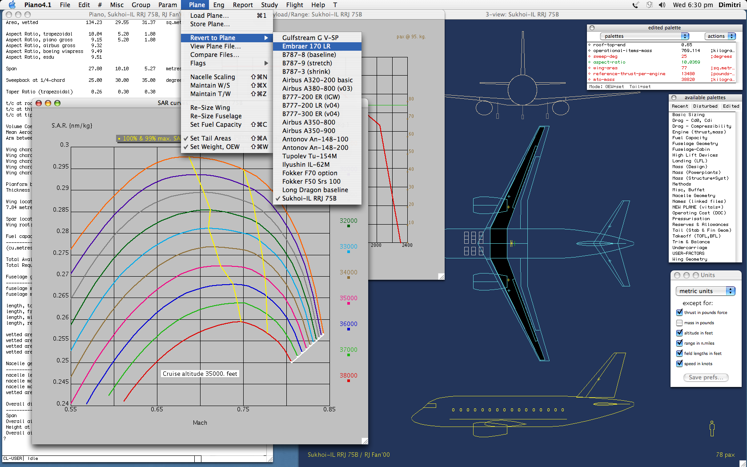Click the resize grip of SAR curve window

(x=365, y=441)
